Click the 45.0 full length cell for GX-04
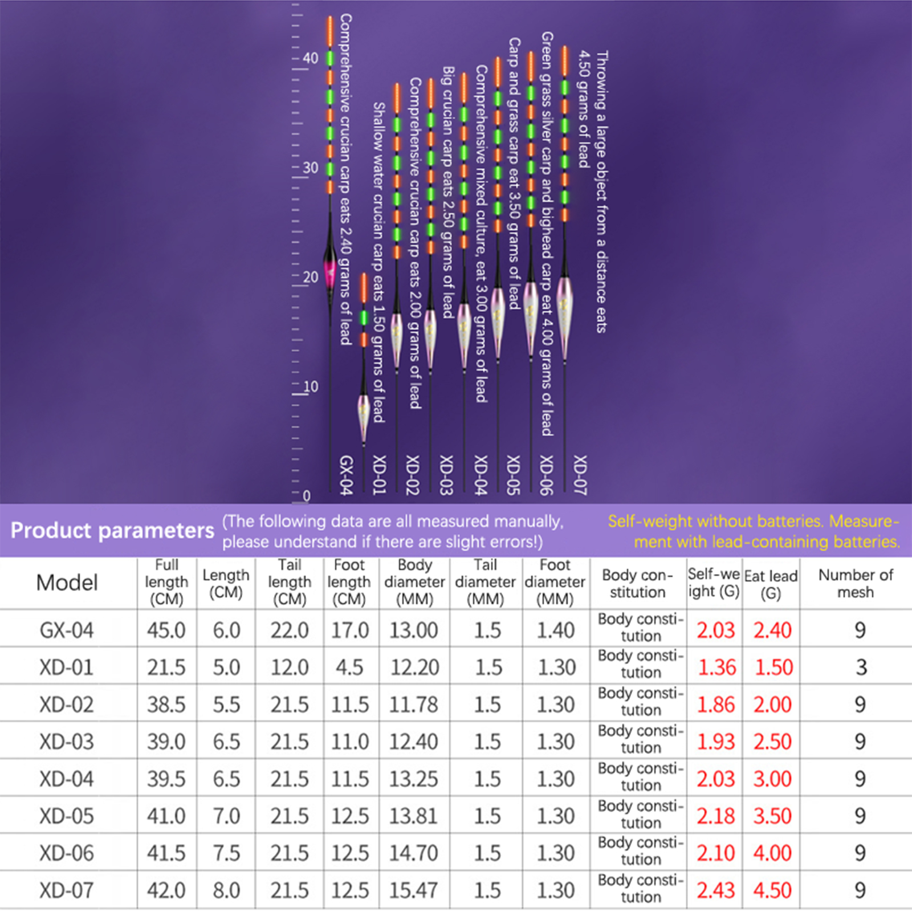This screenshot has height=912, width=912. (x=166, y=630)
